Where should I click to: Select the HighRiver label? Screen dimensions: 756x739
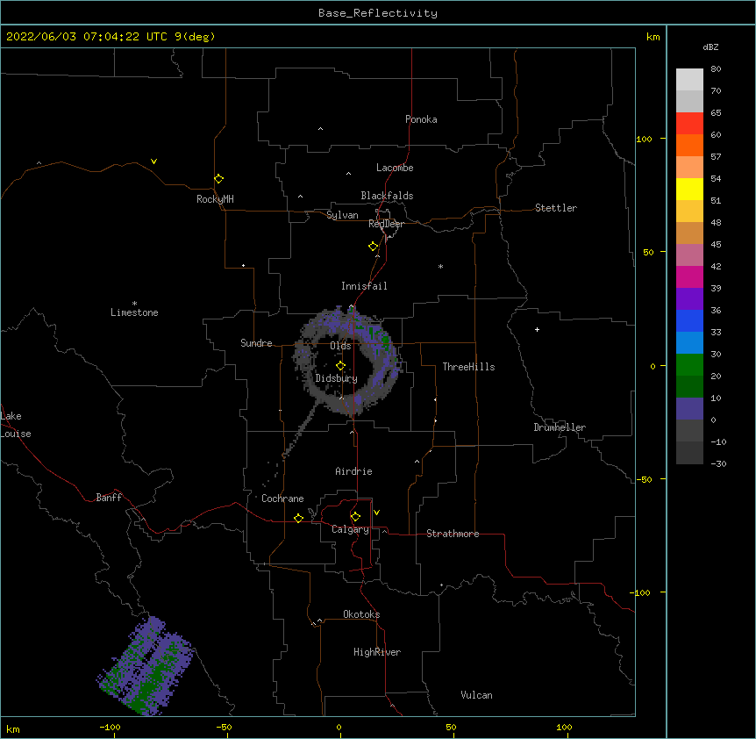[x=377, y=652]
